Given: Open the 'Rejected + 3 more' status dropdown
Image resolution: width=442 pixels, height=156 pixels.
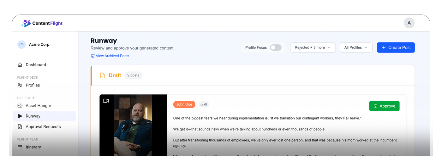Looking at the screenshot, I should tap(313, 47).
